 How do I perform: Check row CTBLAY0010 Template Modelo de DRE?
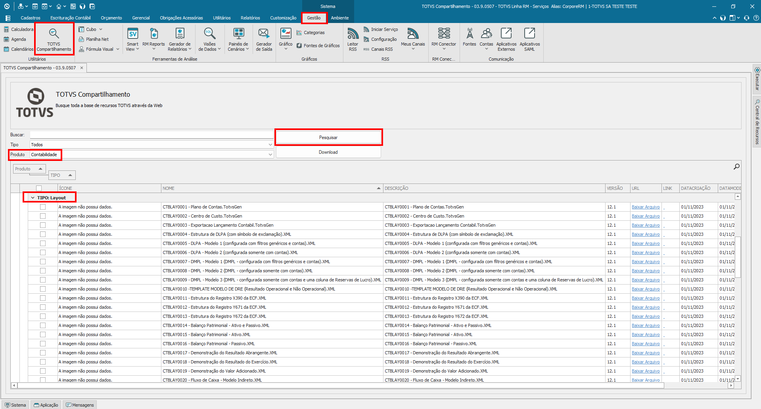tap(43, 289)
